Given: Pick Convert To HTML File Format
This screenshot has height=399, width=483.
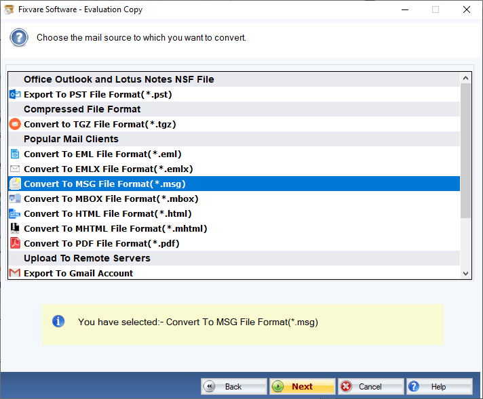Looking at the screenshot, I should (x=234, y=213).
